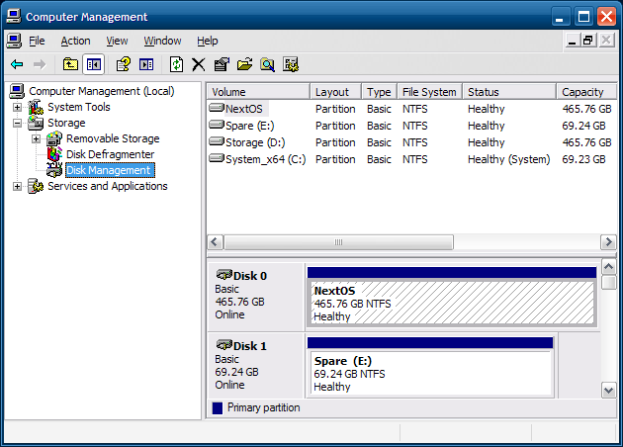The image size is (623, 447).
Task: Select the NextOS partition block on Disk 0
Action: pos(452,297)
